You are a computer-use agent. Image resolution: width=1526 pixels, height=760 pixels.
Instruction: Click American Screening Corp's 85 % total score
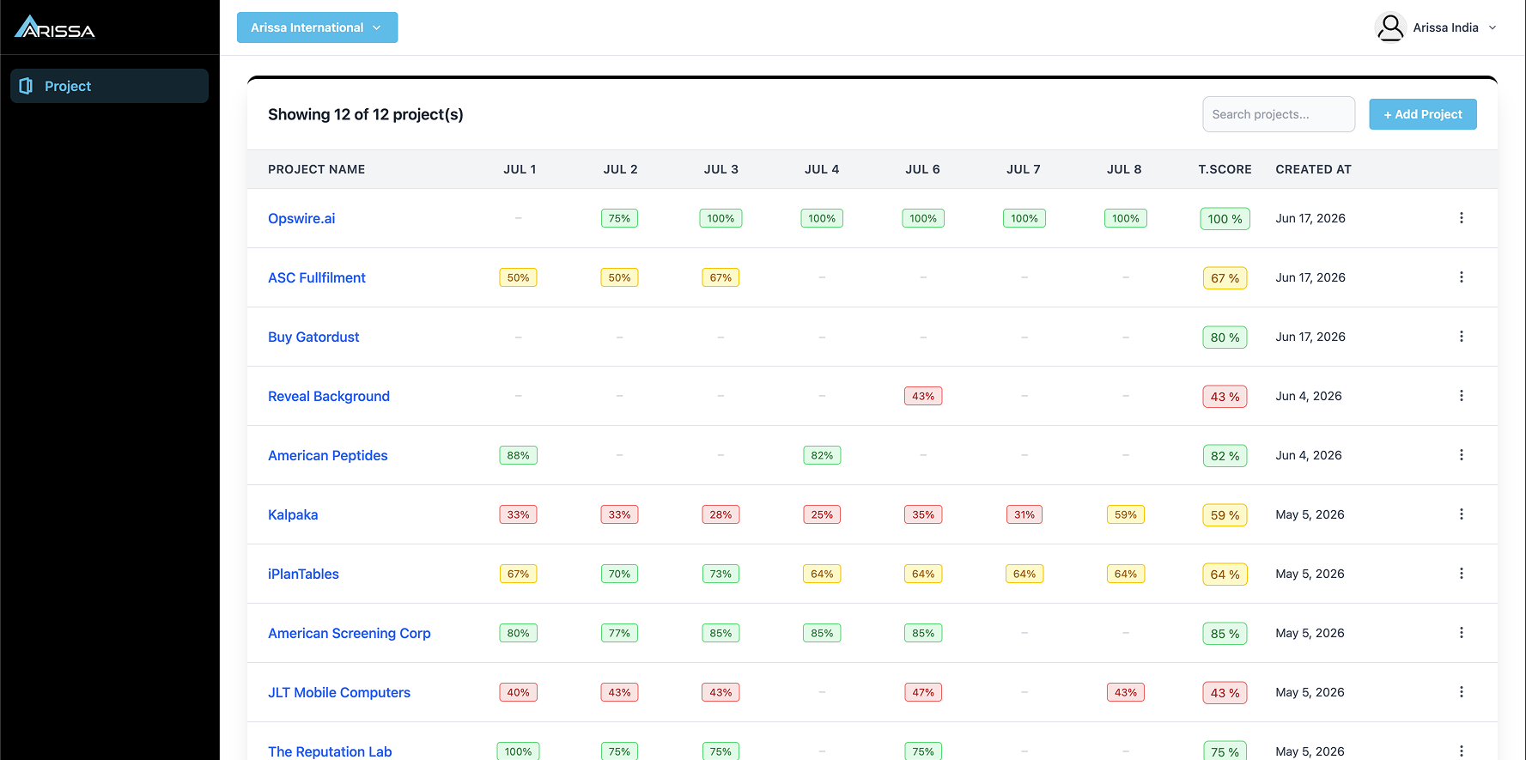coord(1225,634)
